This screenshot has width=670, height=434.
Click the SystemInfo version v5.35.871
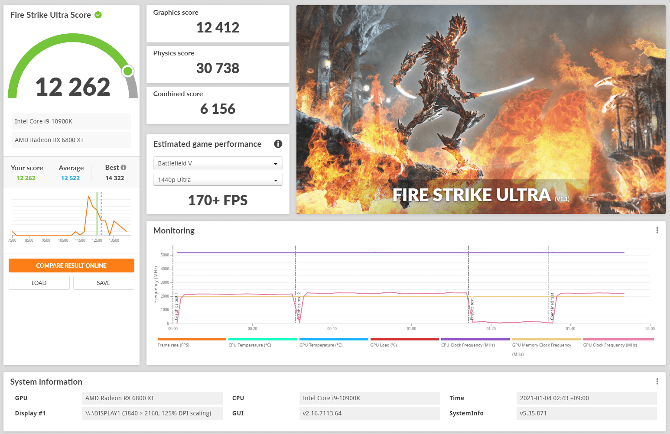pyautogui.click(x=587, y=413)
